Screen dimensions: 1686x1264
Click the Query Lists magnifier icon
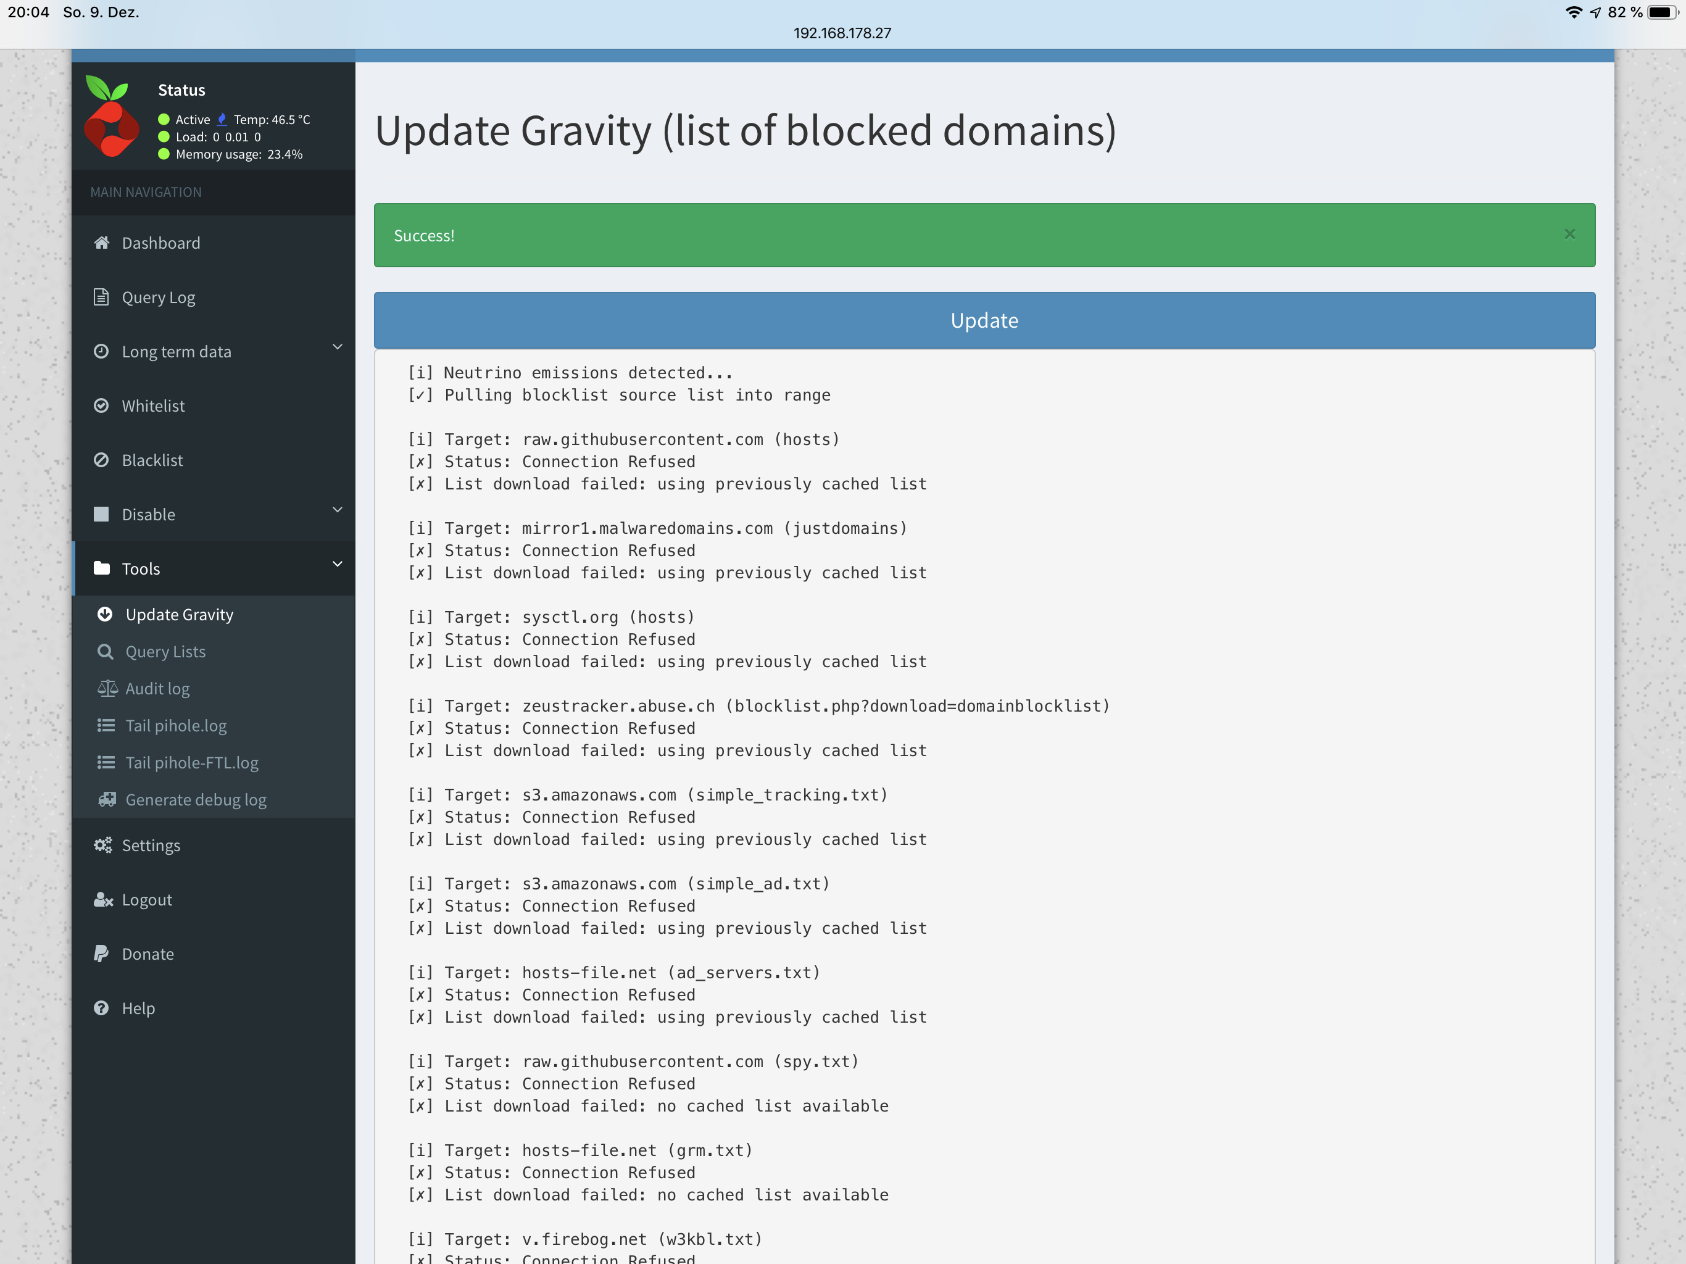coord(106,651)
